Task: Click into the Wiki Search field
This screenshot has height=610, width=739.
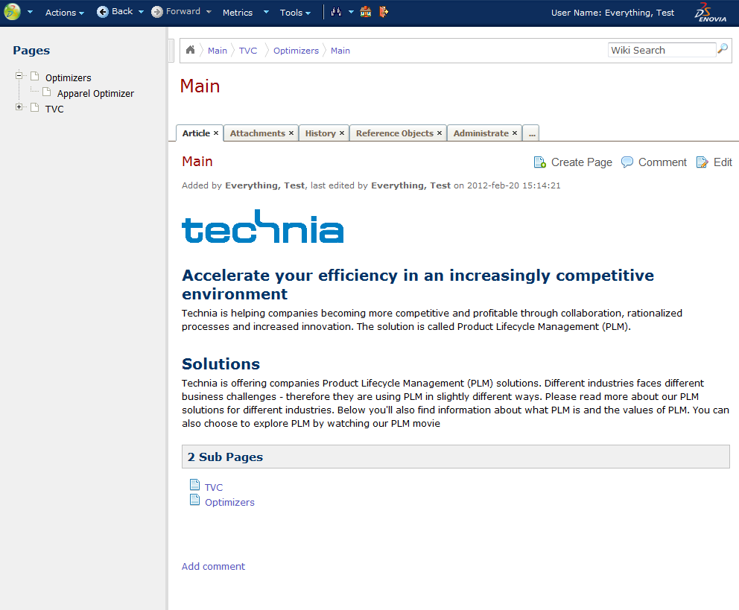Action: point(661,50)
